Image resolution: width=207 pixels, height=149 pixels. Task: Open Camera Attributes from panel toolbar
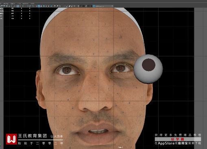4,6
